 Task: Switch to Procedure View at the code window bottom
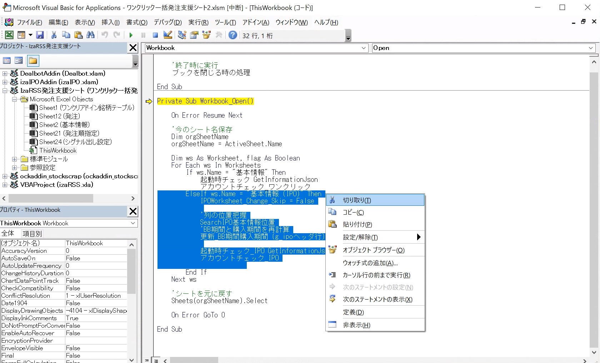click(147, 360)
